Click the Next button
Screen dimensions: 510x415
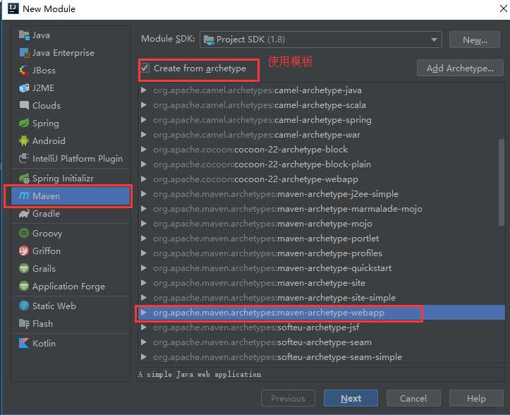[x=351, y=398]
